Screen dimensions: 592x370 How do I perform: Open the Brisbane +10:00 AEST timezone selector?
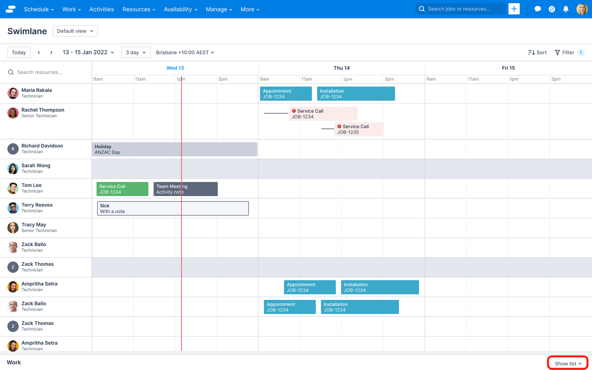[185, 52]
